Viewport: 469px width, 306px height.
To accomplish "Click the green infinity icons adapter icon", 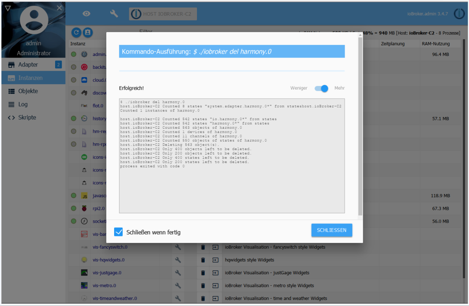I will pyautogui.click(x=84, y=157).
